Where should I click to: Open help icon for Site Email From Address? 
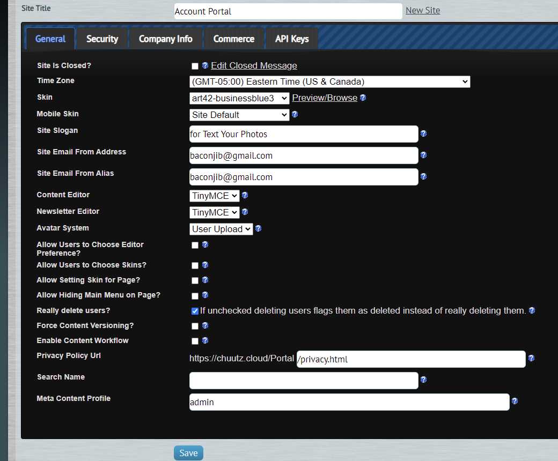tap(423, 155)
